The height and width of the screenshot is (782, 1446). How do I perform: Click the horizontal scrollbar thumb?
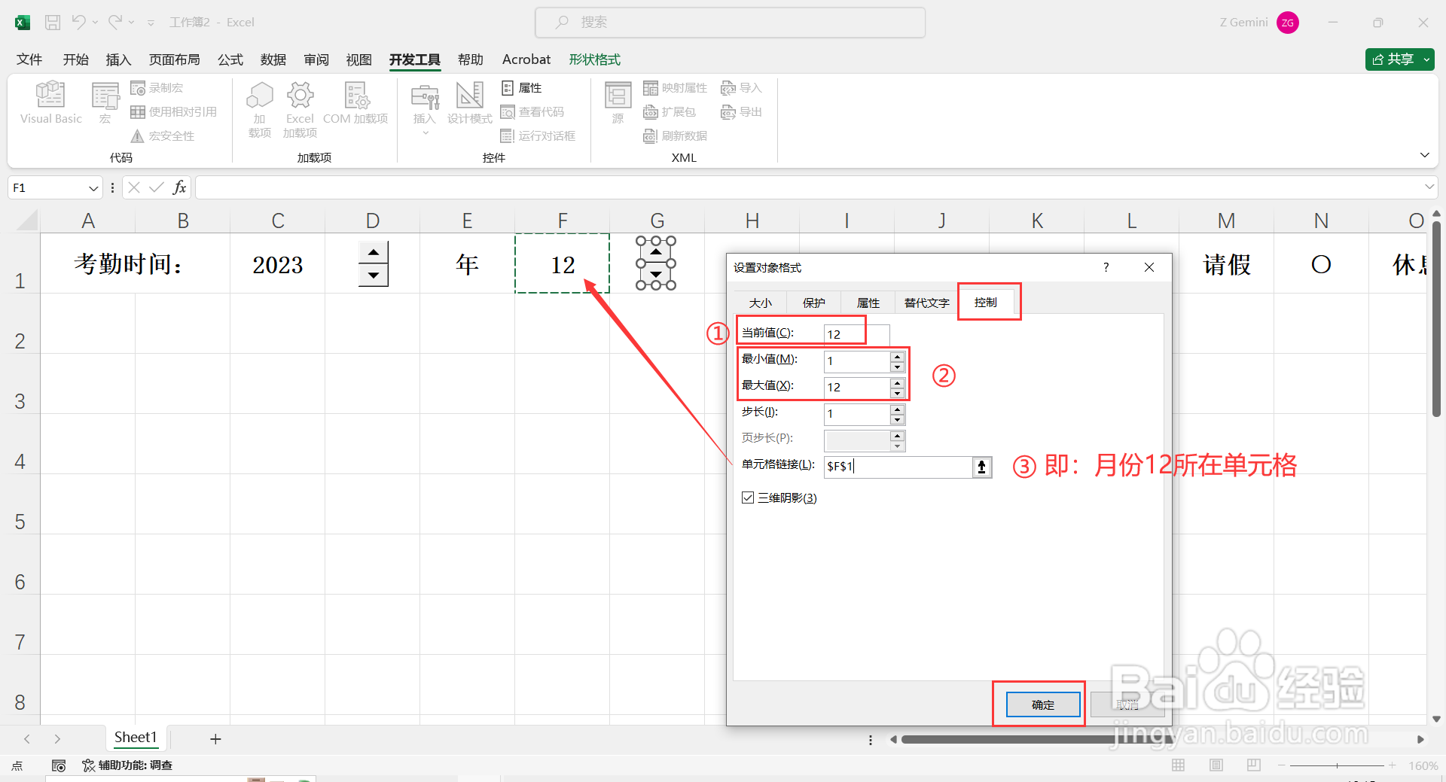(1038, 740)
